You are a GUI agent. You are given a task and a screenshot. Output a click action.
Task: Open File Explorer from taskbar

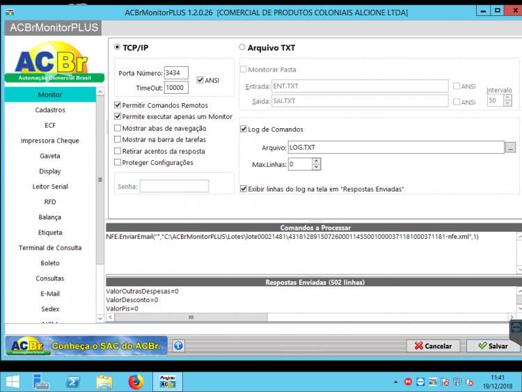point(104,382)
